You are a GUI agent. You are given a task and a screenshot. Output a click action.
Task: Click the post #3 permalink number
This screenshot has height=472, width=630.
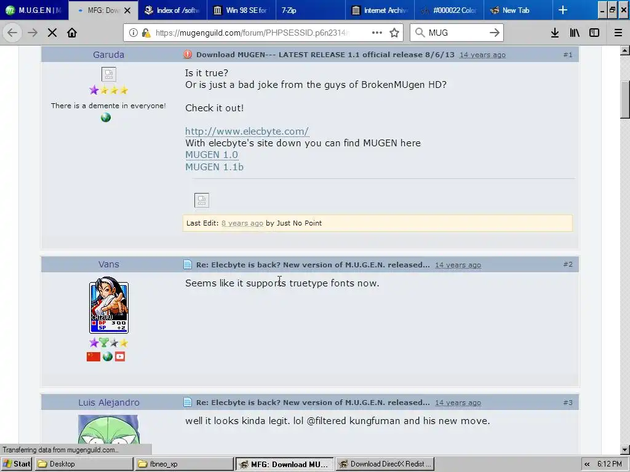tap(568, 402)
